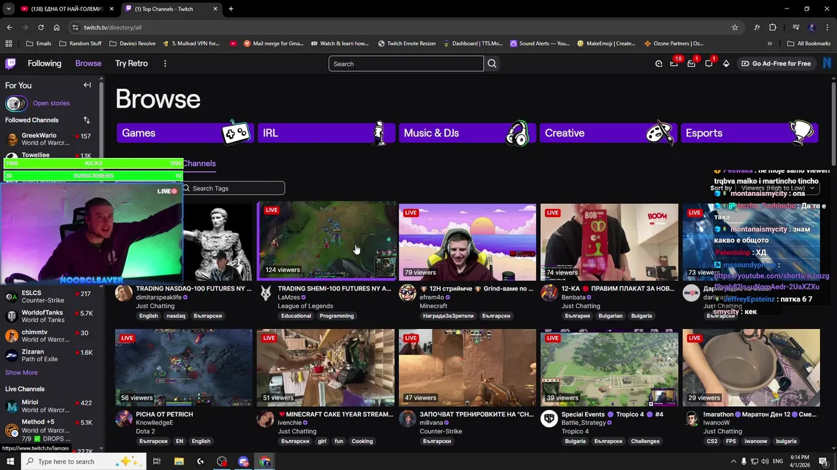This screenshot has height=470, width=837.
Task: Open Sort by Viewers High to Low dropdown
Action: [777, 188]
